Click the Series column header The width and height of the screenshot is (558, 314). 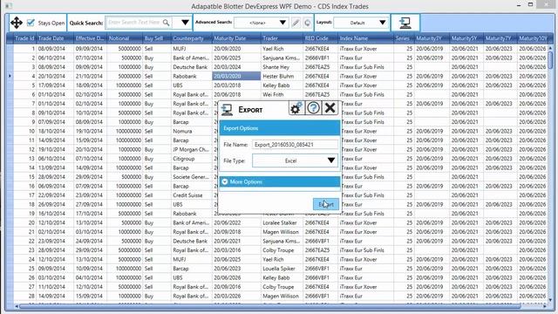tap(404, 38)
